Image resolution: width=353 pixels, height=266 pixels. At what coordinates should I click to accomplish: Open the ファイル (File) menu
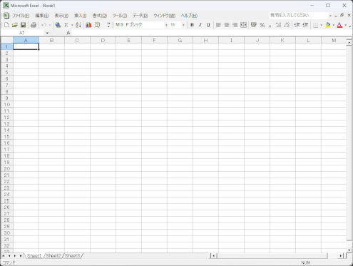click(x=21, y=16)
